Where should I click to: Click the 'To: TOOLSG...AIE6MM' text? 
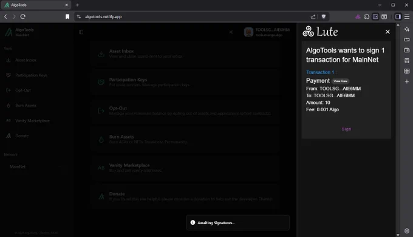point(330,95)
